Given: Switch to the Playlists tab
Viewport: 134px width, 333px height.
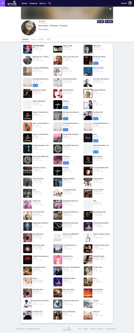Looking at the screenshot, I should click(41, 39).
